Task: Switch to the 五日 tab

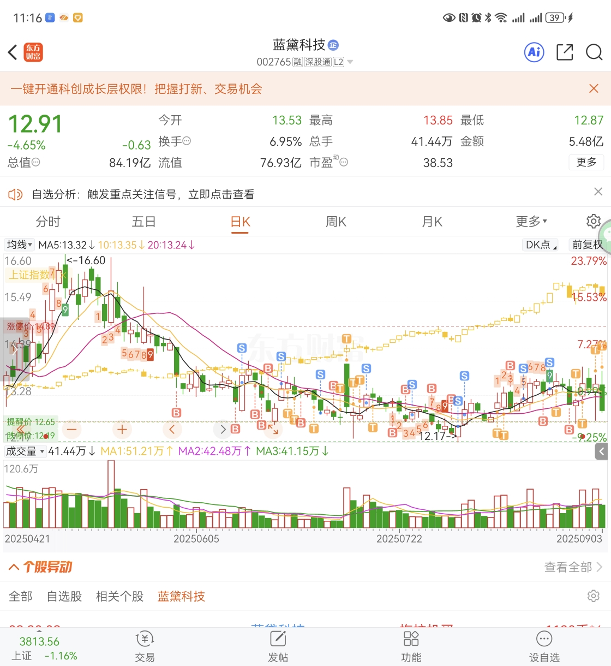Action: 144,221
